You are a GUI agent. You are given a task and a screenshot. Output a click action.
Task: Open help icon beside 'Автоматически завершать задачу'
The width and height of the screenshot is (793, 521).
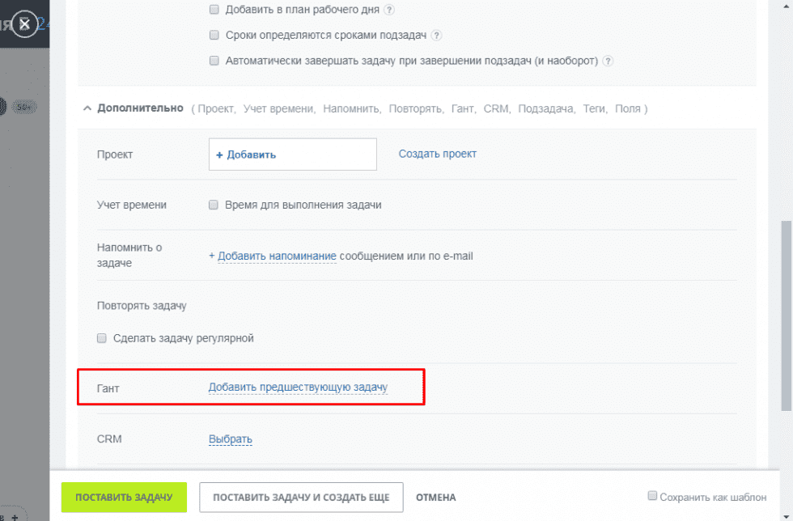tap(609, 61)
